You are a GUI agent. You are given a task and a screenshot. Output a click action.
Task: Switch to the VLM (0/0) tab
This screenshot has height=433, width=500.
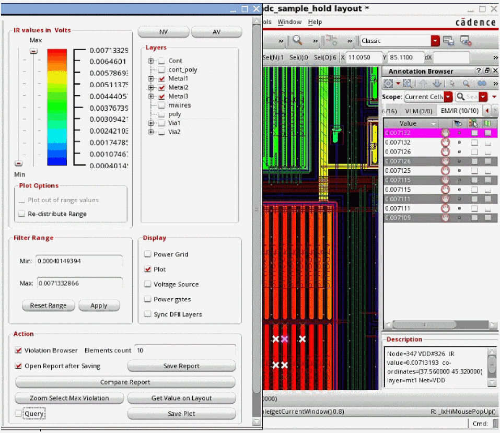tap(418, 111)
